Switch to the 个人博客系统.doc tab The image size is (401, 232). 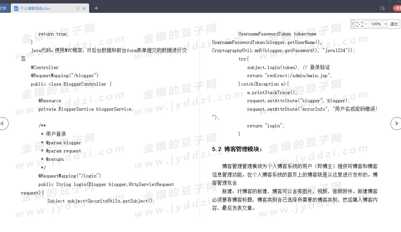(x=50, y=8)
